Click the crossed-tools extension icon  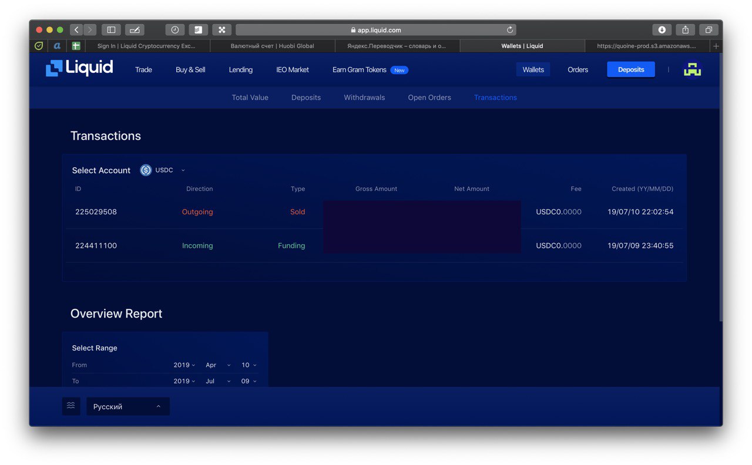click(222, 30)
